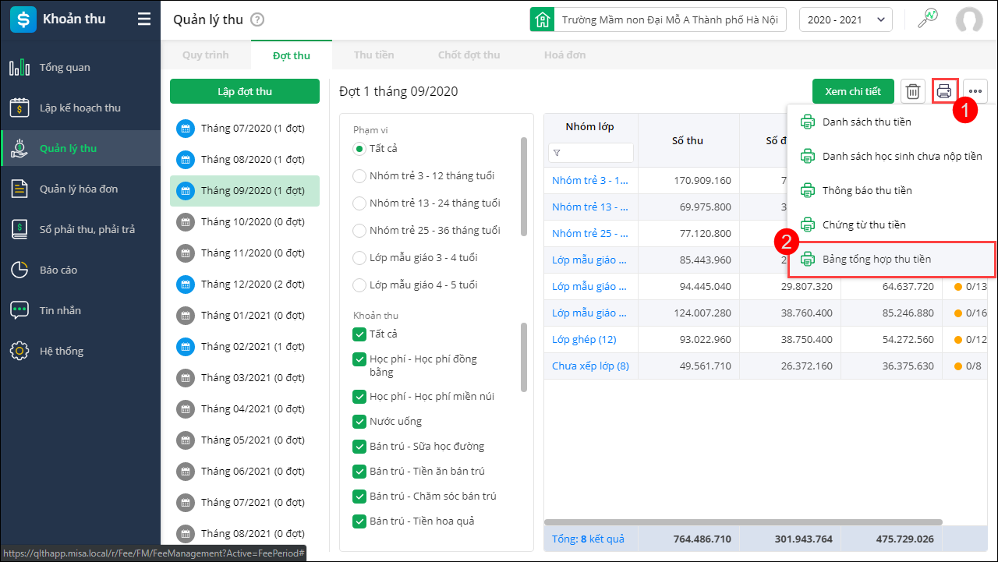The image size is (998, 562).
Task: Click the Báo cáo pie chart icon
Action: tap(19, 270)
